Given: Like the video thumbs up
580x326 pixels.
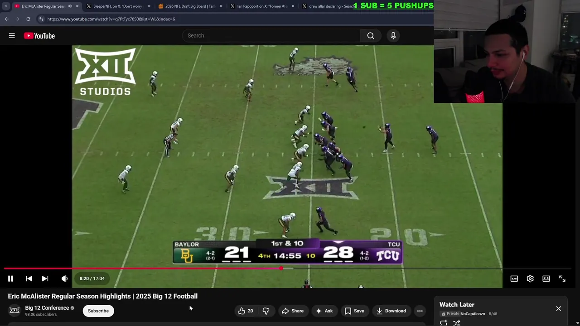Looking at the screenshot, I should (x=245, y=311).
